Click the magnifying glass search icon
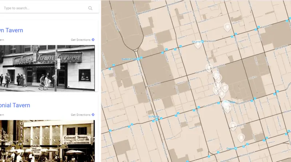The width and height of the screenshot is (291, 162). 90,8
